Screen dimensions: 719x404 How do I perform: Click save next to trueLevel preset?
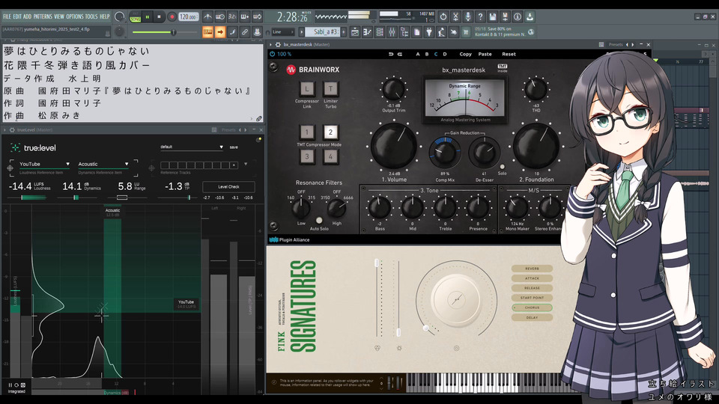point(234,147)
